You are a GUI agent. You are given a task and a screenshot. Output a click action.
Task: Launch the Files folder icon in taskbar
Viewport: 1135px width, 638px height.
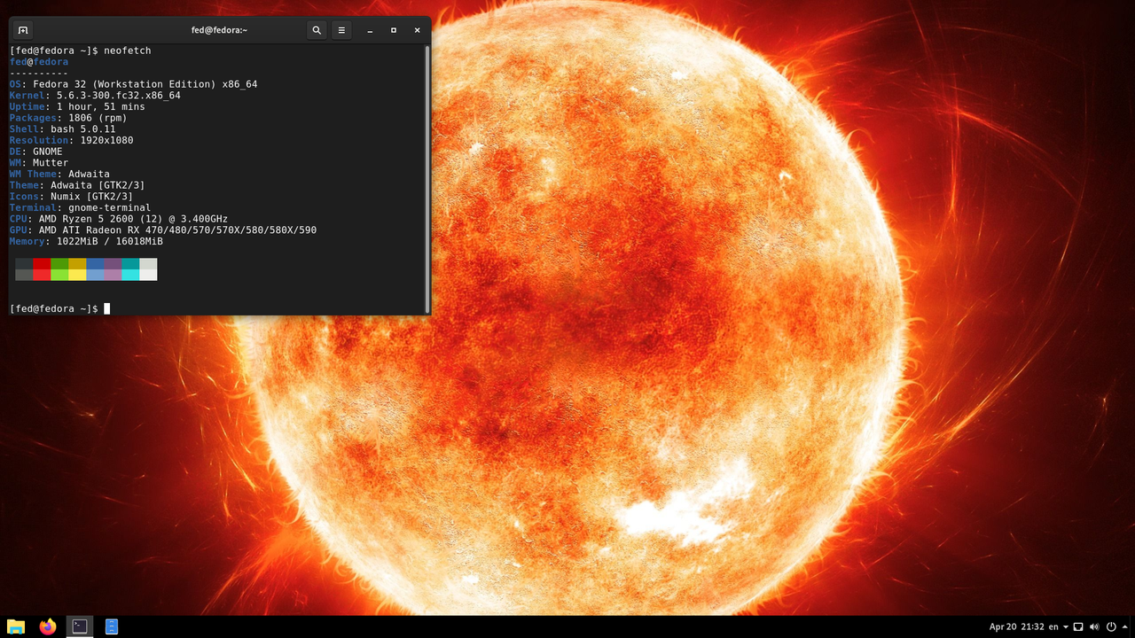click(x=16, y=626)
